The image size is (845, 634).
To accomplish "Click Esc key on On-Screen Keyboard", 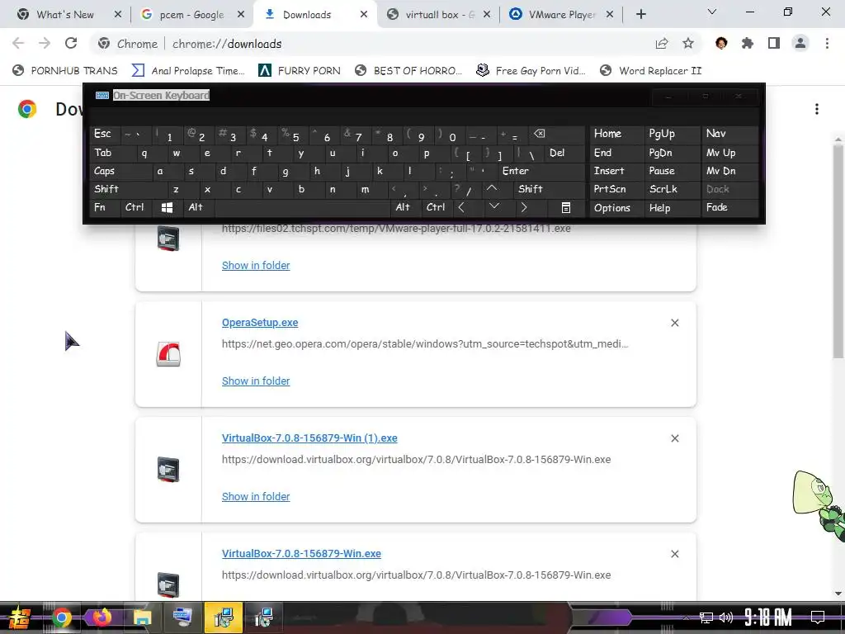I will pyautogui.click(x=105, y=134).
